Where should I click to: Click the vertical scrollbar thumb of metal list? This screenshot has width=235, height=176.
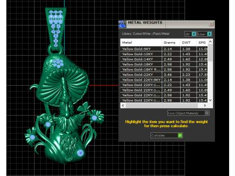[210, 53]
